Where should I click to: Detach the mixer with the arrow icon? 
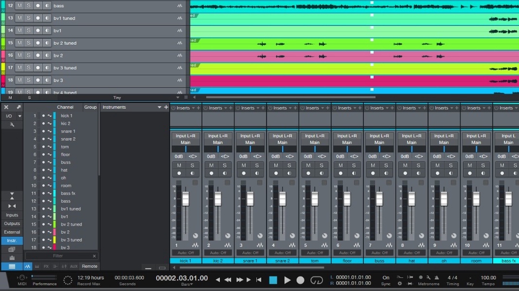pos(18,107)
